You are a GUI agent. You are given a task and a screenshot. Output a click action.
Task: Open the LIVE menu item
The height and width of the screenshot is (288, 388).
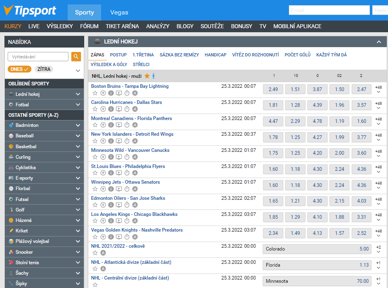tap(34, 26)
